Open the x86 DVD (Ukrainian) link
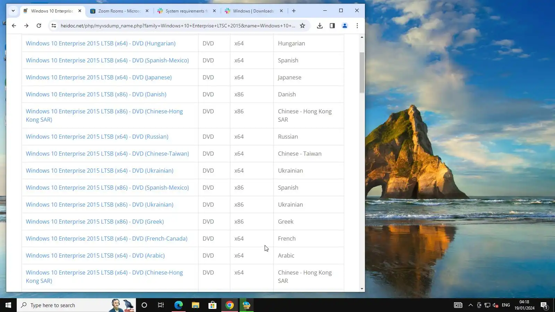The height and width of the screenshot is (312, 555). point(100,205)
